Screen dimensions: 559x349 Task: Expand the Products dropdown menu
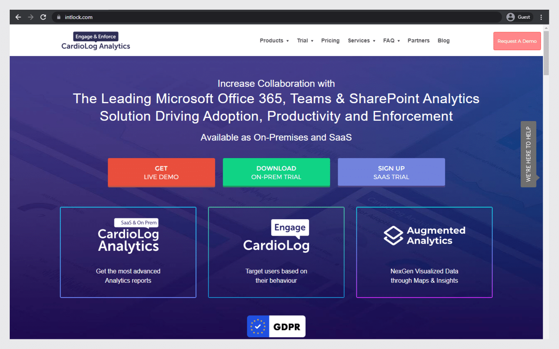(x=274, y=41)
